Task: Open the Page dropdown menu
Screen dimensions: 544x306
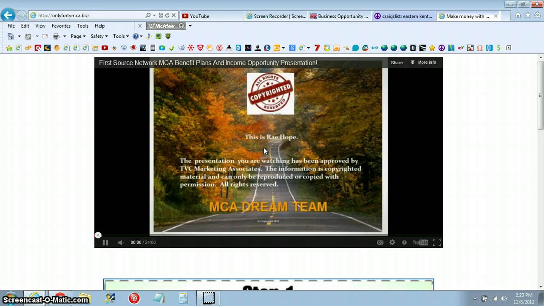Action: (x=78, y=36)
